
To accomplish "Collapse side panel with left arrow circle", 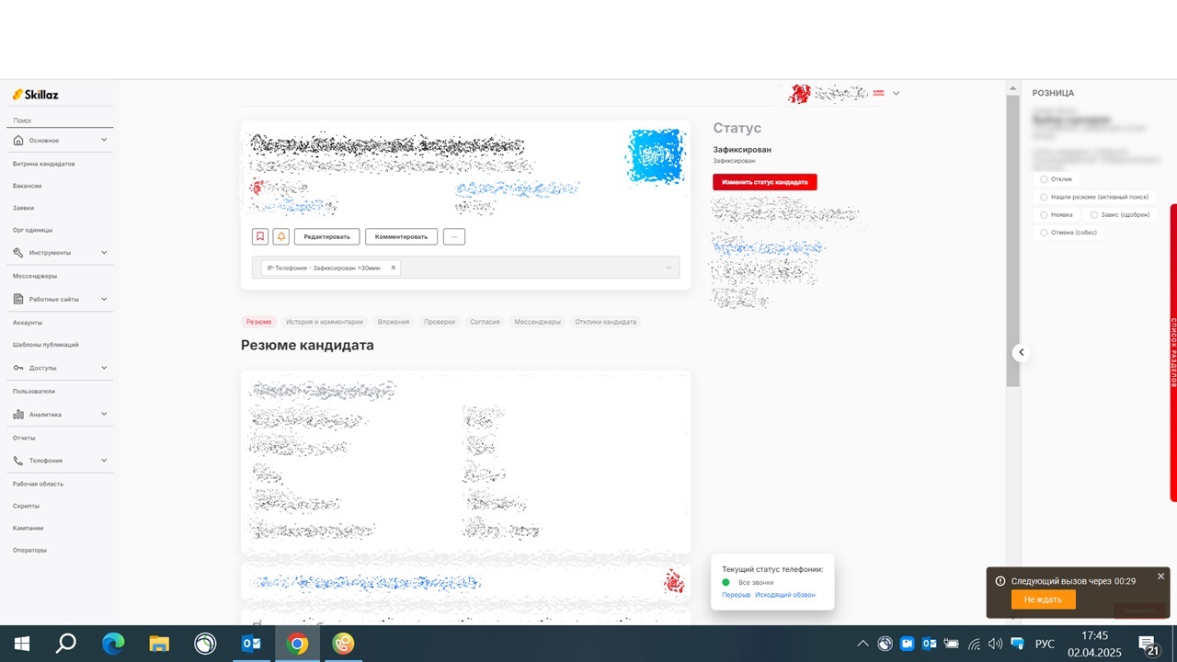I will pyautogui.click(x=1021, y=352).
